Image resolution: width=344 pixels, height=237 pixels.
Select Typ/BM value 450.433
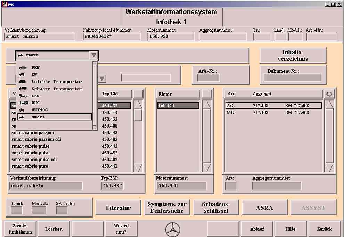click(109, 119)
